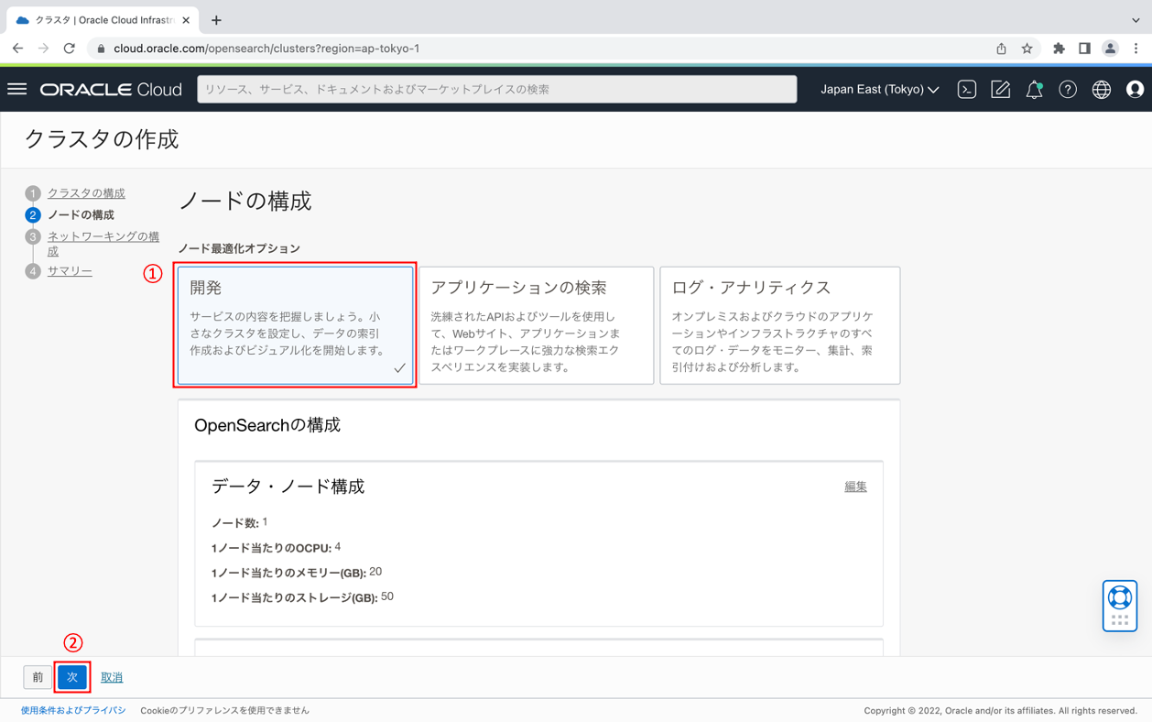
Task: Click the announcements pencil icon in the header
Action: [1000, 89]
